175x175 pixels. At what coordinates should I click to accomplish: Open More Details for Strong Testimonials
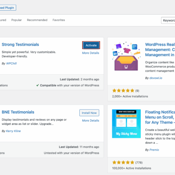tap(90, 53)
